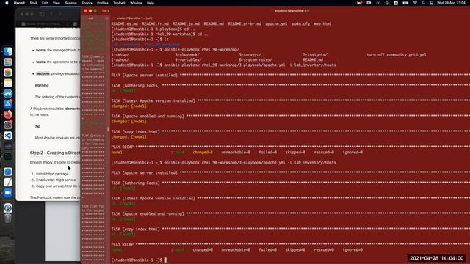470x264 pixels.
Task: Open the Session menu
Action: point(71,3)
